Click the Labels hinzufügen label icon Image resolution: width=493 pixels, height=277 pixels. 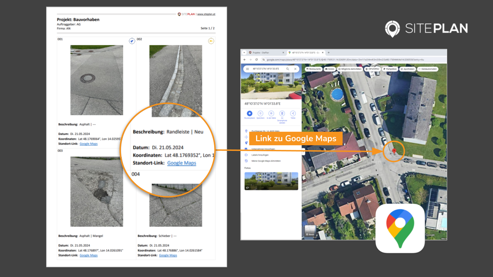246,155
